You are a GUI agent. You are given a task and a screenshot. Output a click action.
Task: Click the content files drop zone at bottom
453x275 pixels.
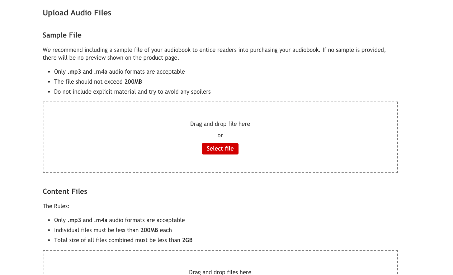click(108, 265)
